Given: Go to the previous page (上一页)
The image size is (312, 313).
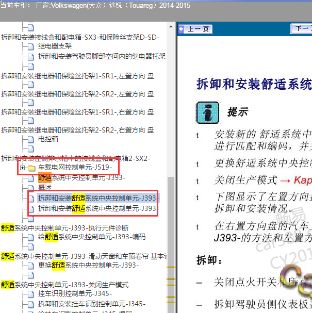Looking at the screenshot, I should [x=195, y=29].
